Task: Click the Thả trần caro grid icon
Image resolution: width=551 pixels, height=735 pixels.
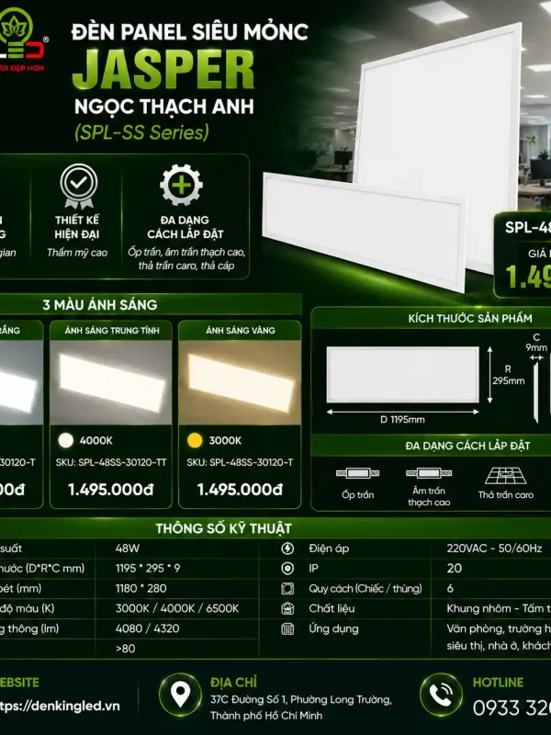Action: point(506,475)
